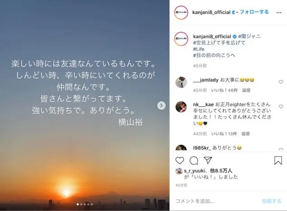
Task: Follow kanjani8_official with フォローする
Action: (x=254, y=12)
